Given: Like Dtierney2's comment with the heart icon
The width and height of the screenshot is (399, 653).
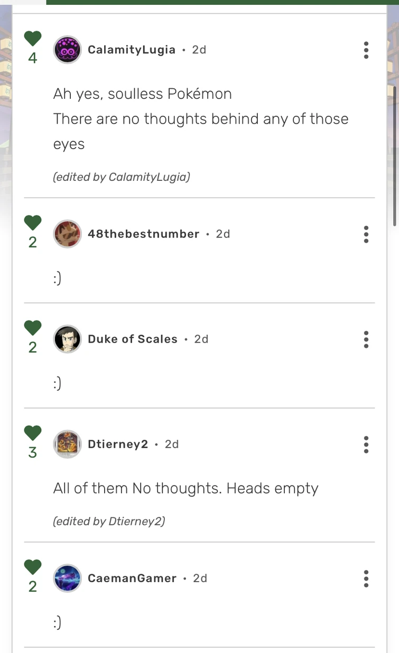Looking at the screenshot, I should pyautogui.click(x=33, y=433).
